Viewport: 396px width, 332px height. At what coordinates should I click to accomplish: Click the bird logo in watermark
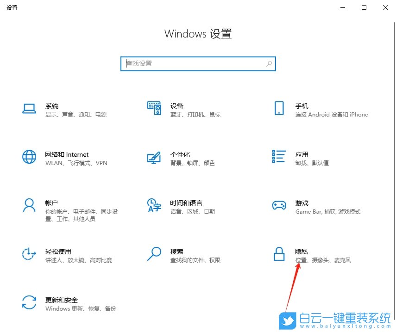(x=288, y=320)
